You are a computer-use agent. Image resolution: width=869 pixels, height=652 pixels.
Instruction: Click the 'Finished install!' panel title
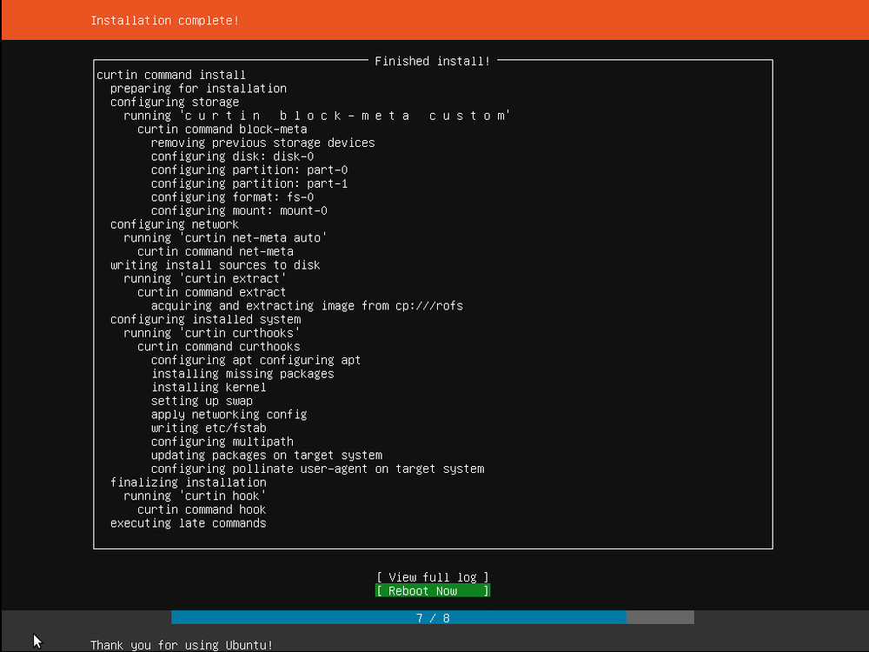(432, 61)
